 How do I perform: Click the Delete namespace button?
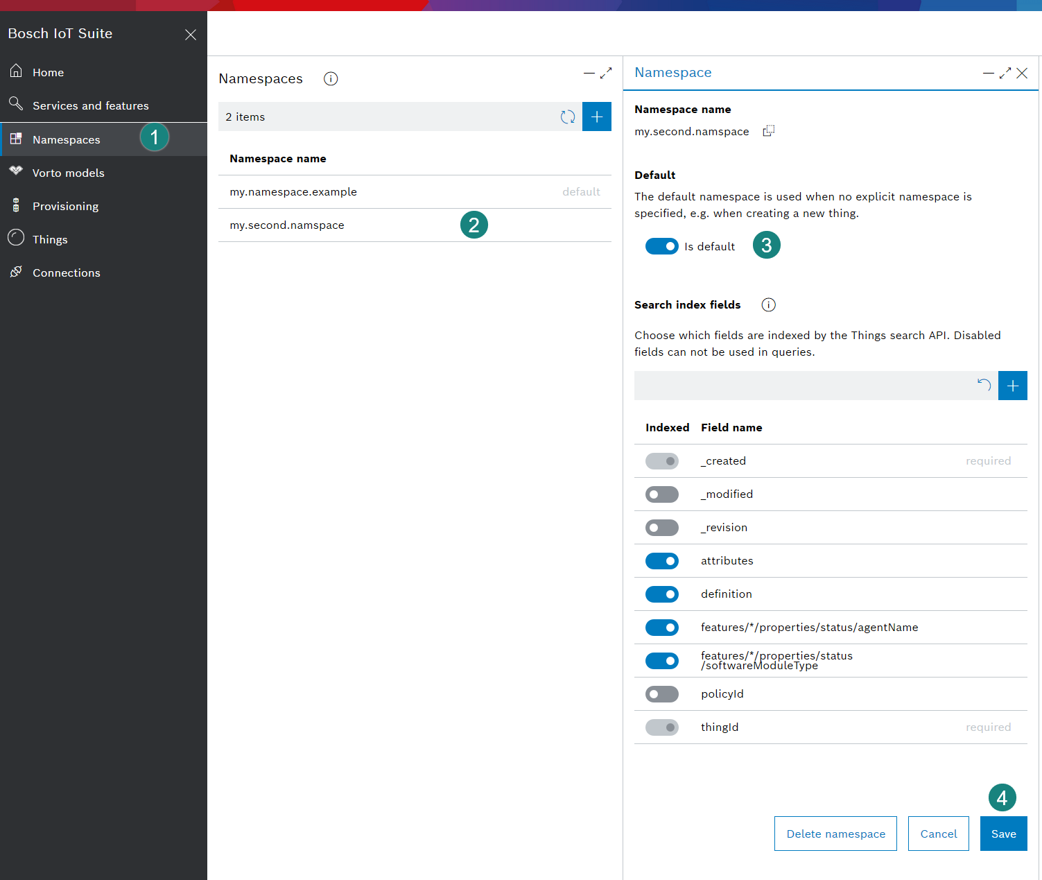coord(835,834)
